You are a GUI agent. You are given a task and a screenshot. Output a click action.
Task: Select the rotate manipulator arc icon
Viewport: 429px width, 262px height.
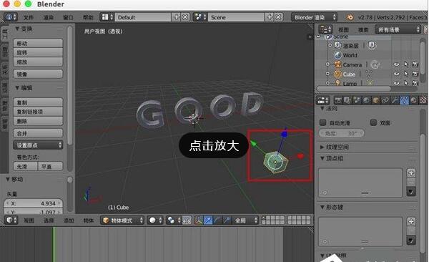[217, 220]
